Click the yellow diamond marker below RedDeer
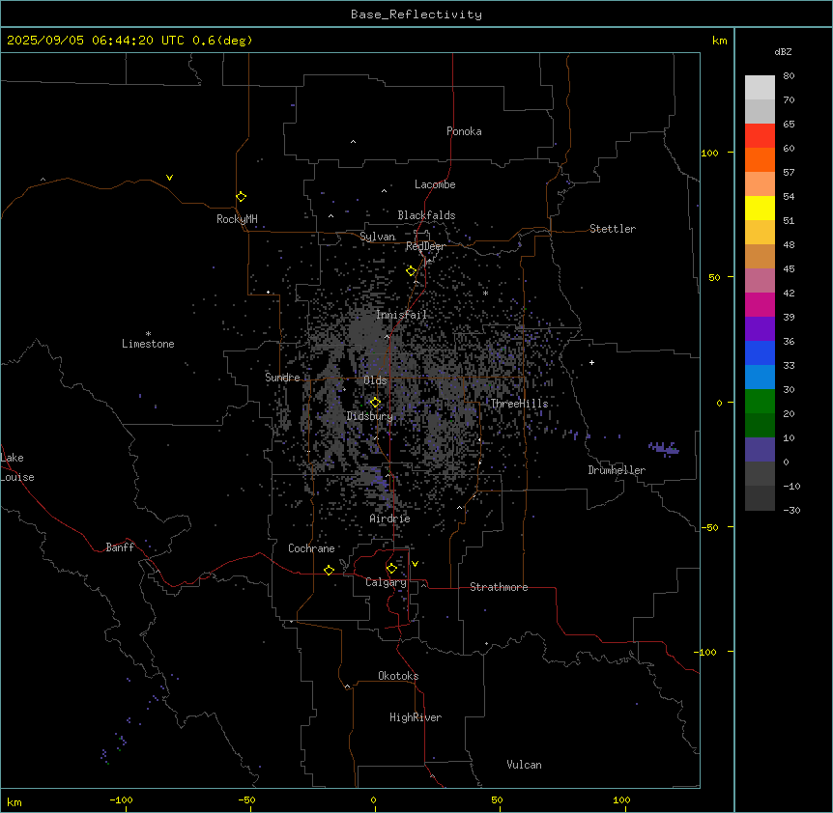Image resolution: width=833 pixels, height=813 pixels. pyautogui.click(x=412, y=271)
